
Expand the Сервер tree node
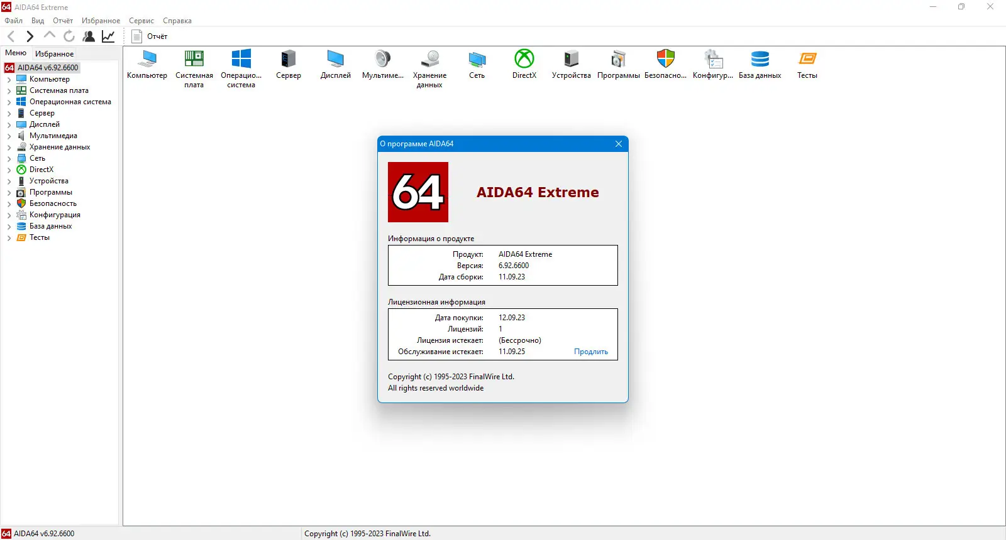[x=9, y=114]
